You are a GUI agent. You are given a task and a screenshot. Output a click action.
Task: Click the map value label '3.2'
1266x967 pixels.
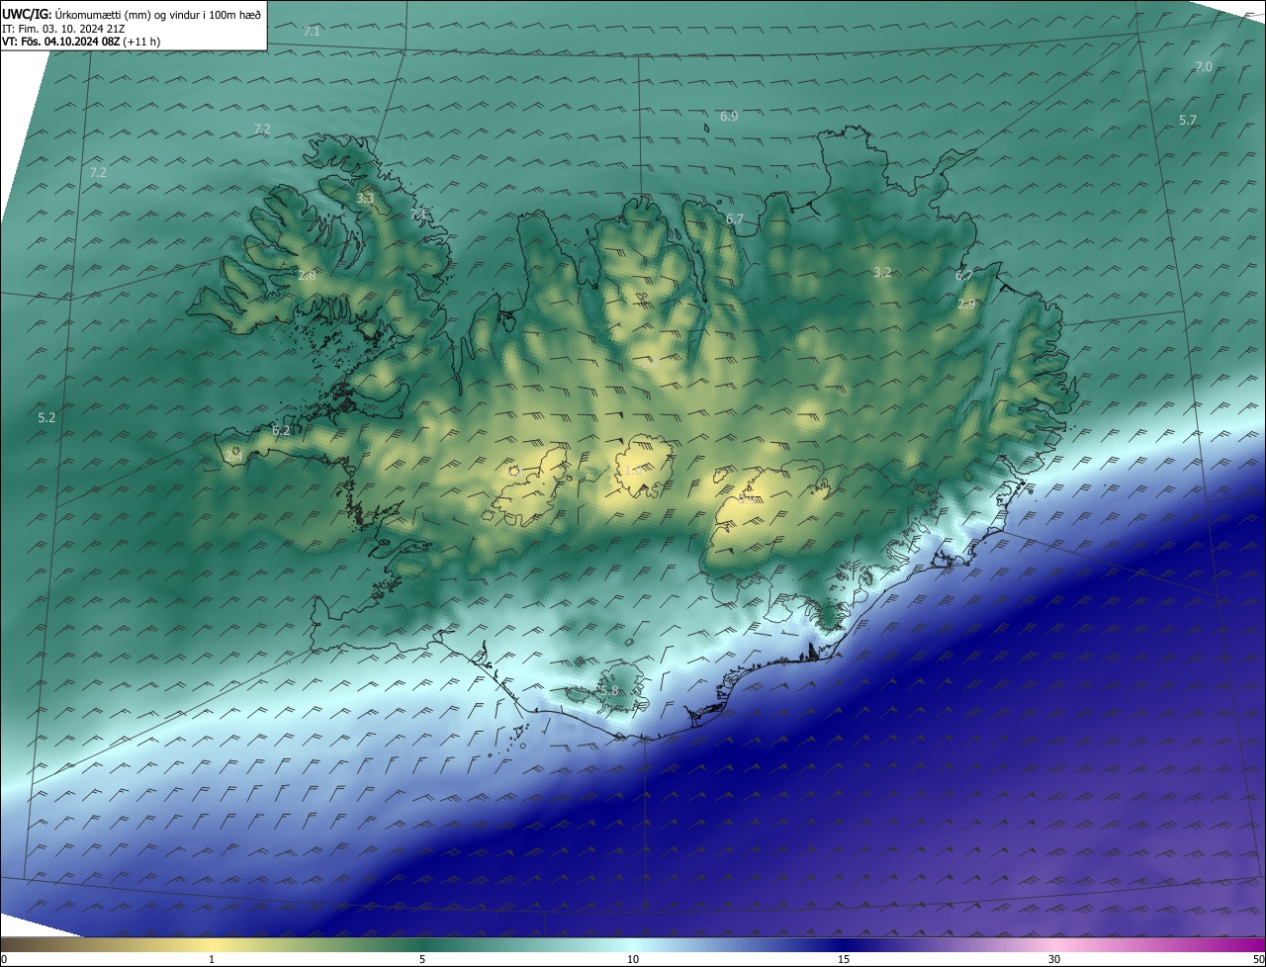coord(883,272)
